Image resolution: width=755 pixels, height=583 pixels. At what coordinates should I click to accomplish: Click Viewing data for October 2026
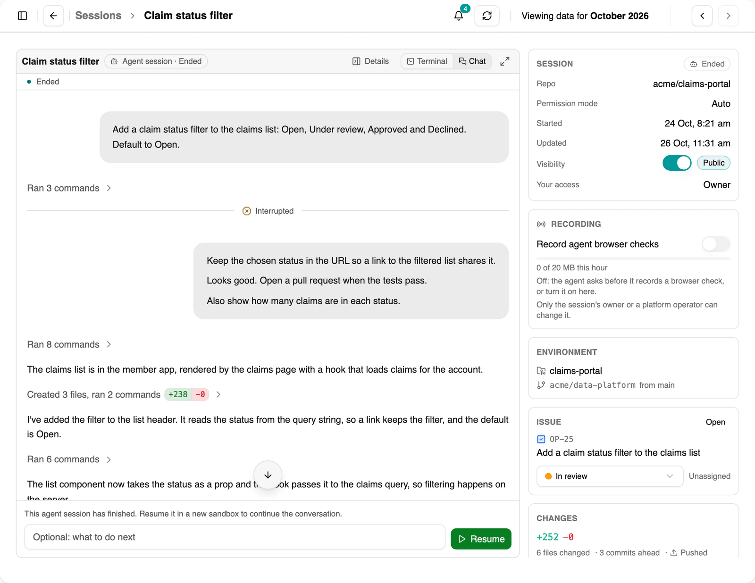(x=585, y=16)
